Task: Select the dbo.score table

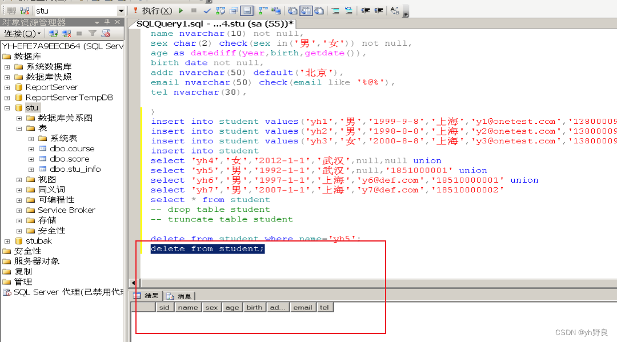Action: 69,159
